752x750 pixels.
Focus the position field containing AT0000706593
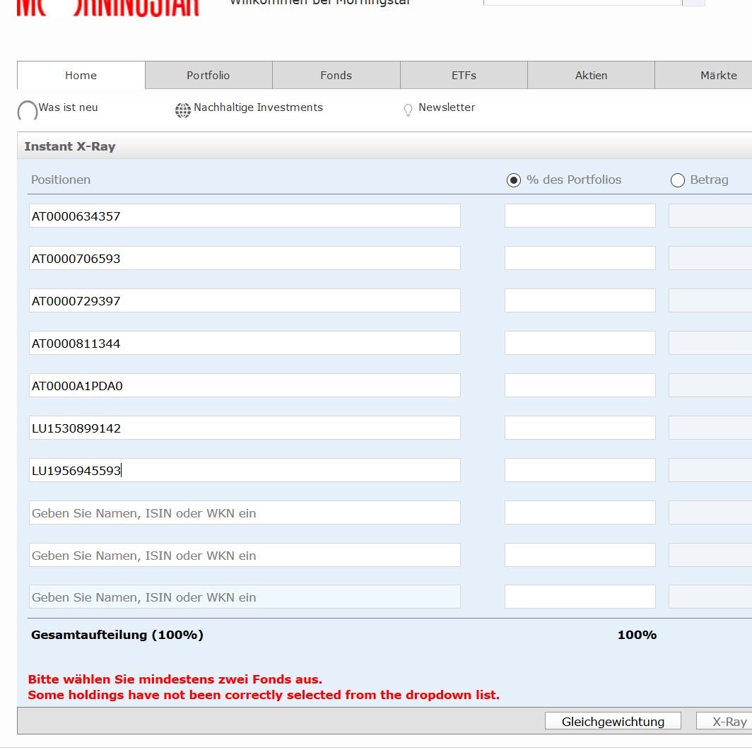pyautogui.click(x=245, y=258)
